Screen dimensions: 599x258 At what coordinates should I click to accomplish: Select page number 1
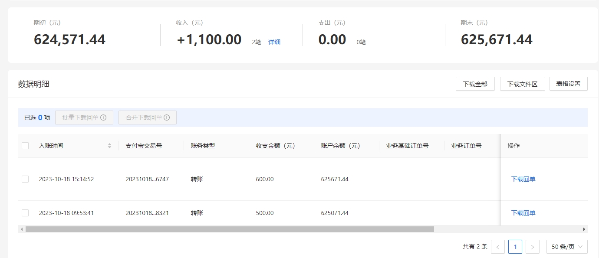tap(515, 247)
